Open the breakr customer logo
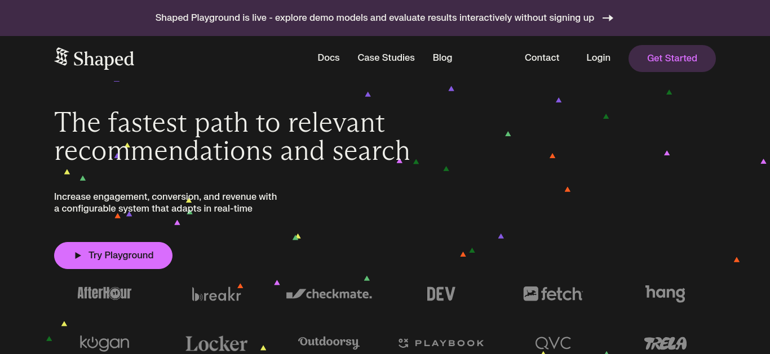The width and height of the screenshot is (770, 354). [216, 294]
